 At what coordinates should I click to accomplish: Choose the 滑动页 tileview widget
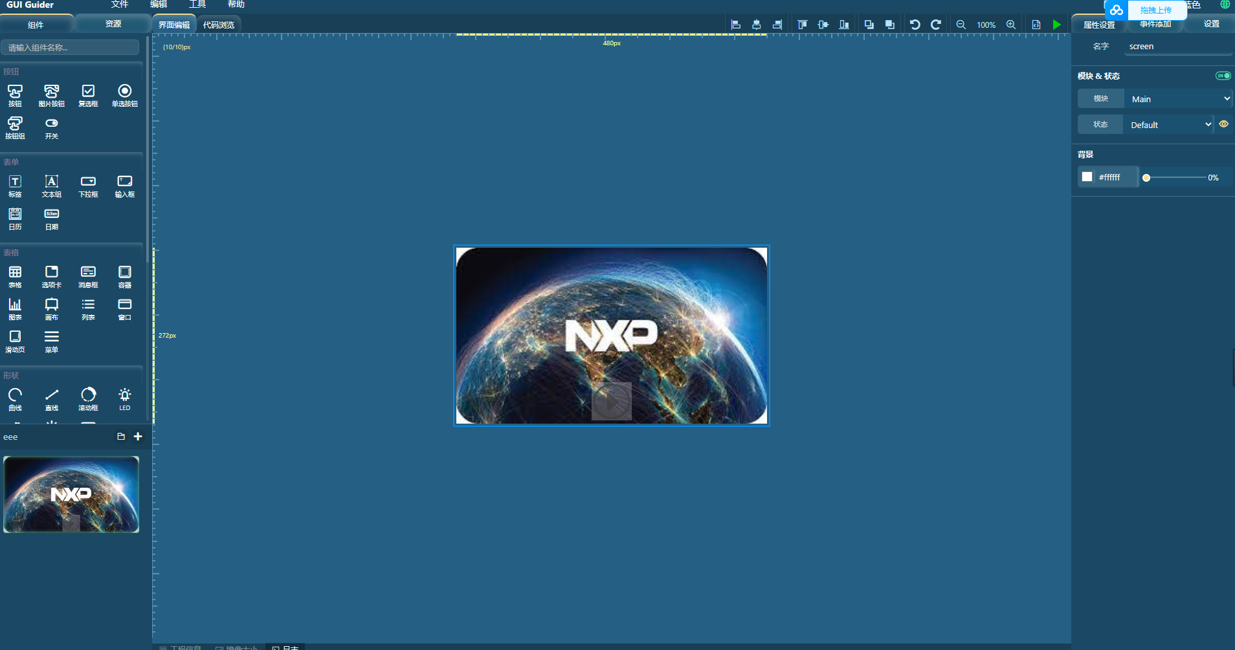click(x=15, y=341)
